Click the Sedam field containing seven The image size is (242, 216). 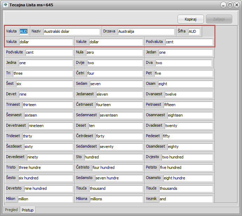click(116, 84)
